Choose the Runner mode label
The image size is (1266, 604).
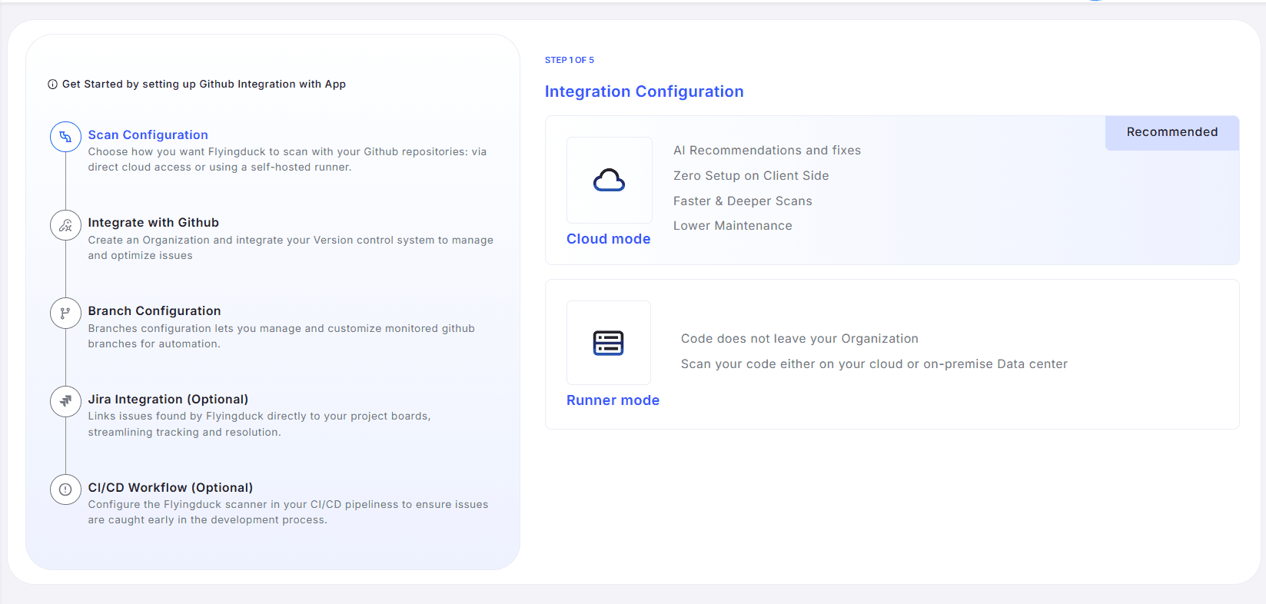613,400
